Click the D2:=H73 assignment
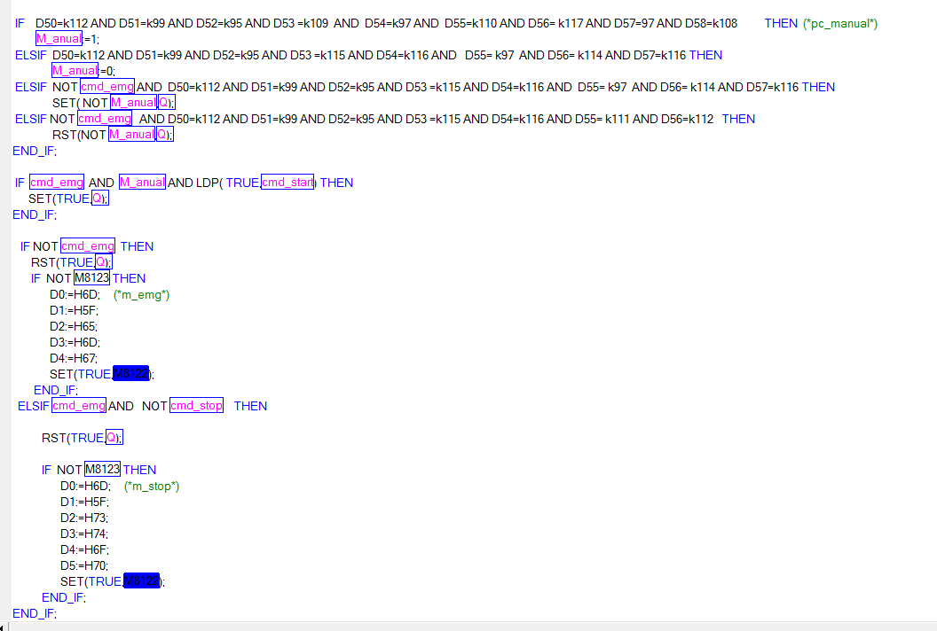Image resolution: width=937 pixels, height=631 pixels. click(84, 518)
